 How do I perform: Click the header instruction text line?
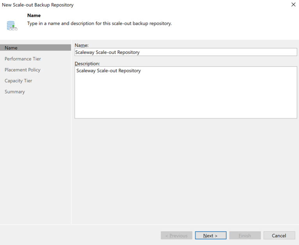click(x=99, y=23)
